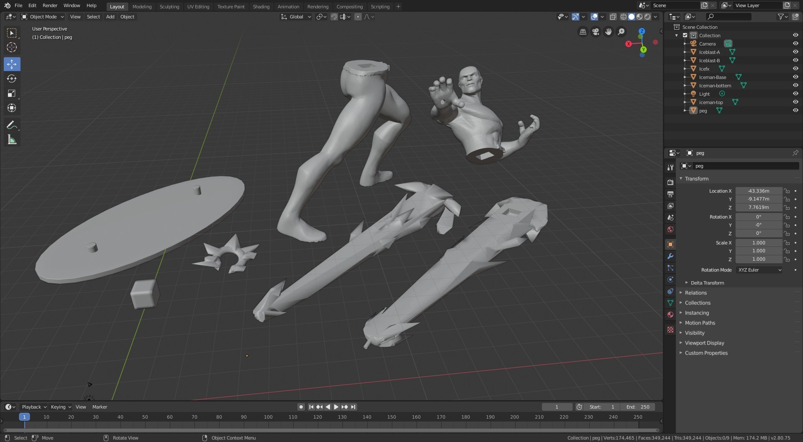This screenshot has width=803, height=442.
Task: Open the Render menu
Action: [x=50, y=5]
